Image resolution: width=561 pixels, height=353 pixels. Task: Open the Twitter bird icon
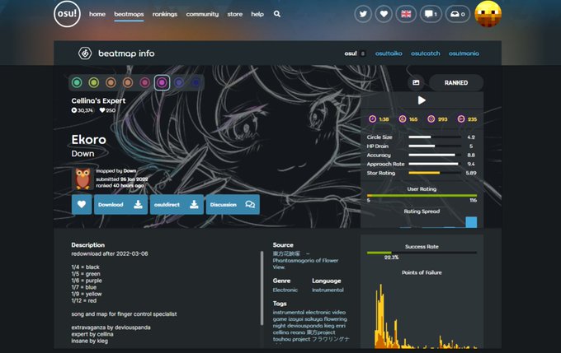(x=363, y=14)
